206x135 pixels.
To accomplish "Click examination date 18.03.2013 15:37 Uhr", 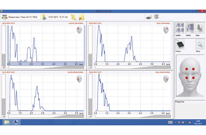I will click(58, 17).
